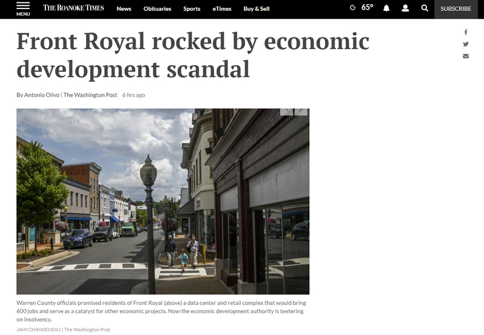Open the user account icon
The image size is (484, 335).
(405, 8)
